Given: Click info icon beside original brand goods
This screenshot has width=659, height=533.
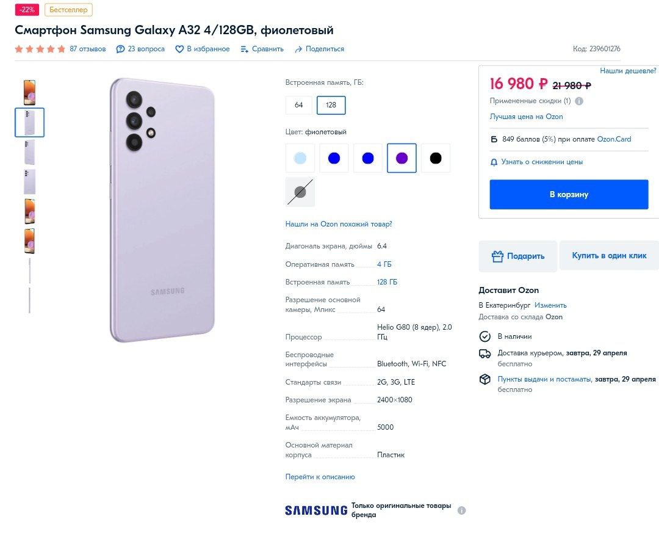Looking at the screenshot, I should click(x=462, y=510).
